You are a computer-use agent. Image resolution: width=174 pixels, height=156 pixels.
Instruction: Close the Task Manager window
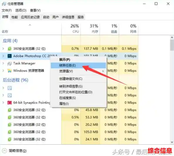pos(168,4)
